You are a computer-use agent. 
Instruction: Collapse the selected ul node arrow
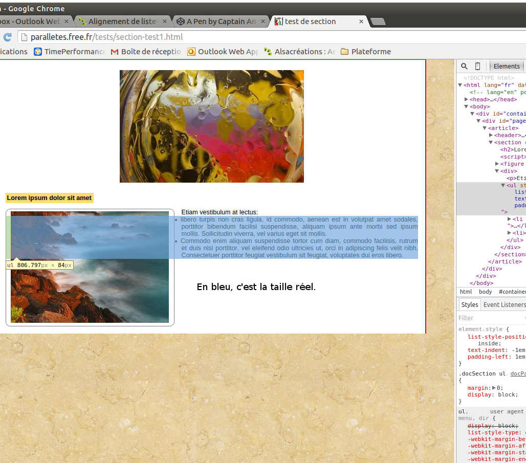[x=503, y=186]
